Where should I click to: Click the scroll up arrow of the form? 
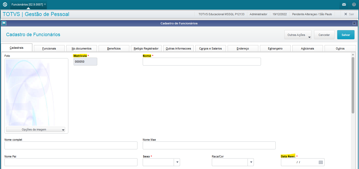click(x=353, y=54)
